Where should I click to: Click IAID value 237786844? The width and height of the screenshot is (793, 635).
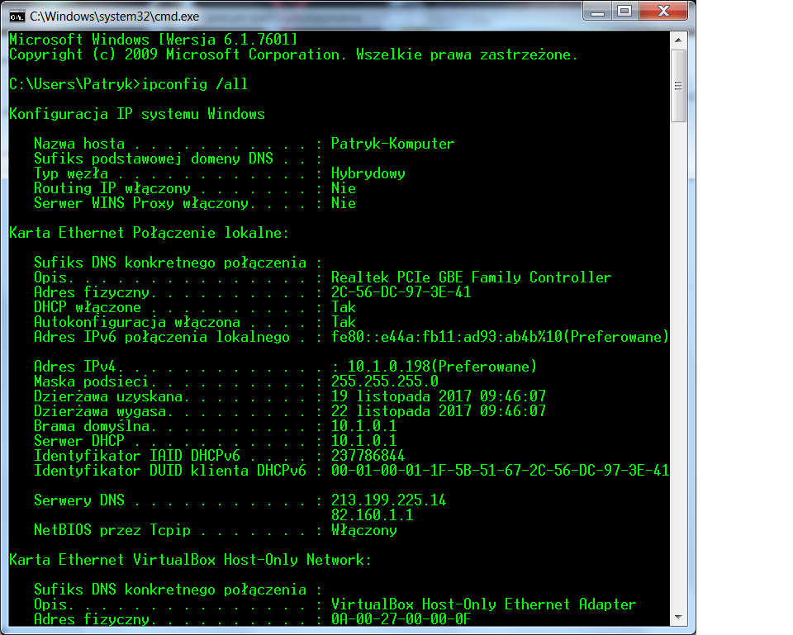point(368,456)
